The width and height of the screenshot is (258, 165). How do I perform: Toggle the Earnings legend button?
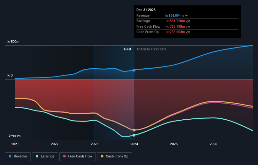tap(45, 156)
